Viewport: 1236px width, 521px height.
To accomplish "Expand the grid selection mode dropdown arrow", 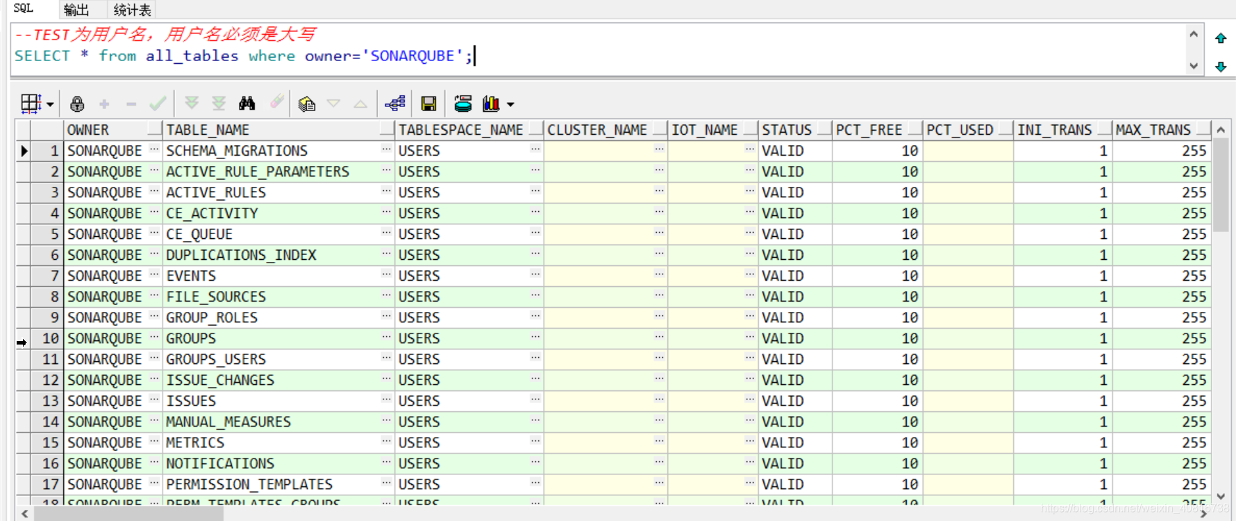I will pyautogui.click(x=50, y=105).
